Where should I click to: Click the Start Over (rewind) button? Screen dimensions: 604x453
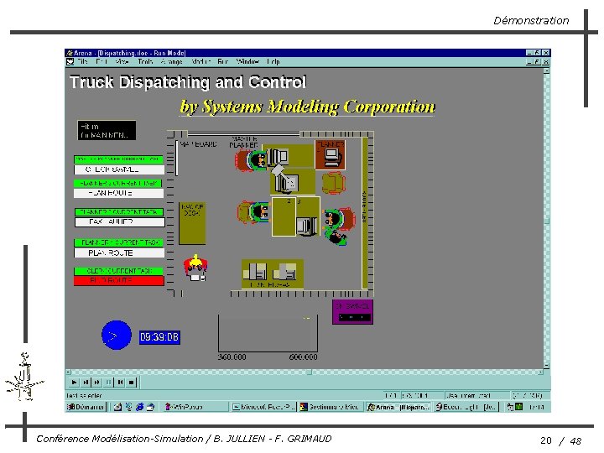point(120,383)
